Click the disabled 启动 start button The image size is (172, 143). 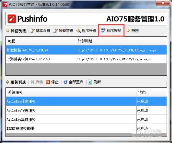(x=37, y=82)
